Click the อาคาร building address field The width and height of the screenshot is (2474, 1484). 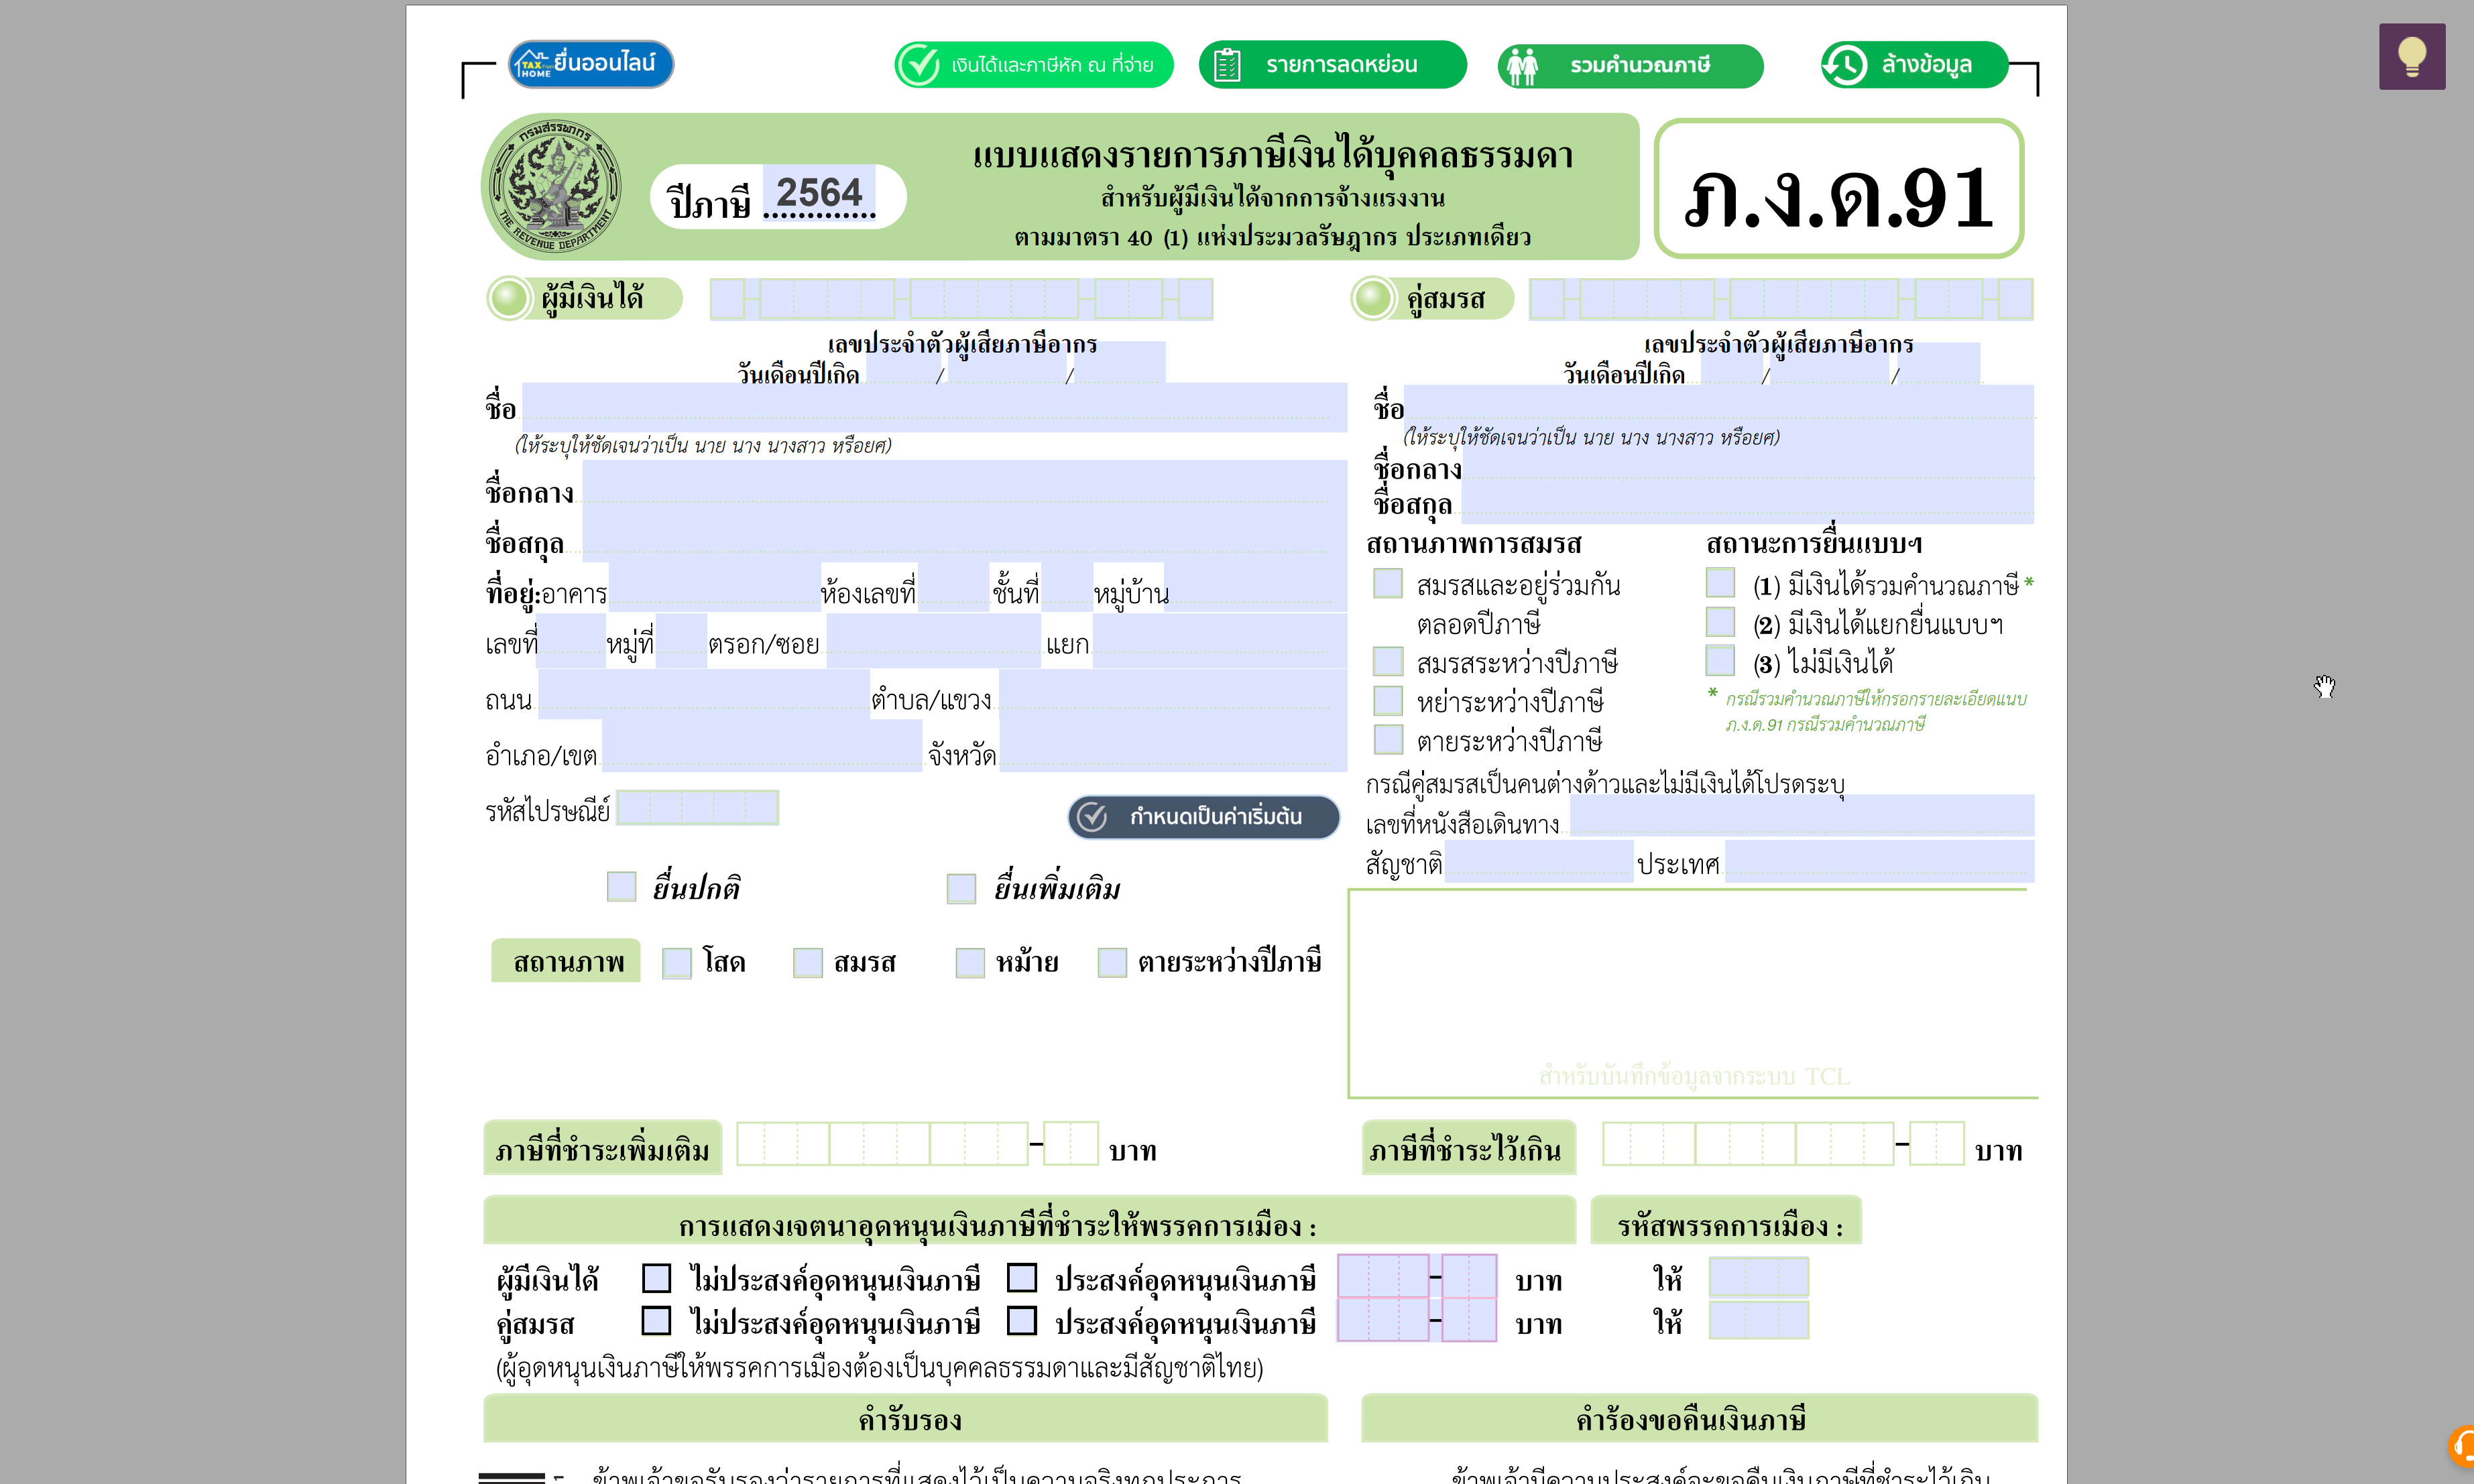point(714,586)
